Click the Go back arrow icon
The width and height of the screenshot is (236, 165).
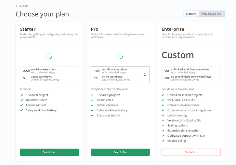coord(17,6)
